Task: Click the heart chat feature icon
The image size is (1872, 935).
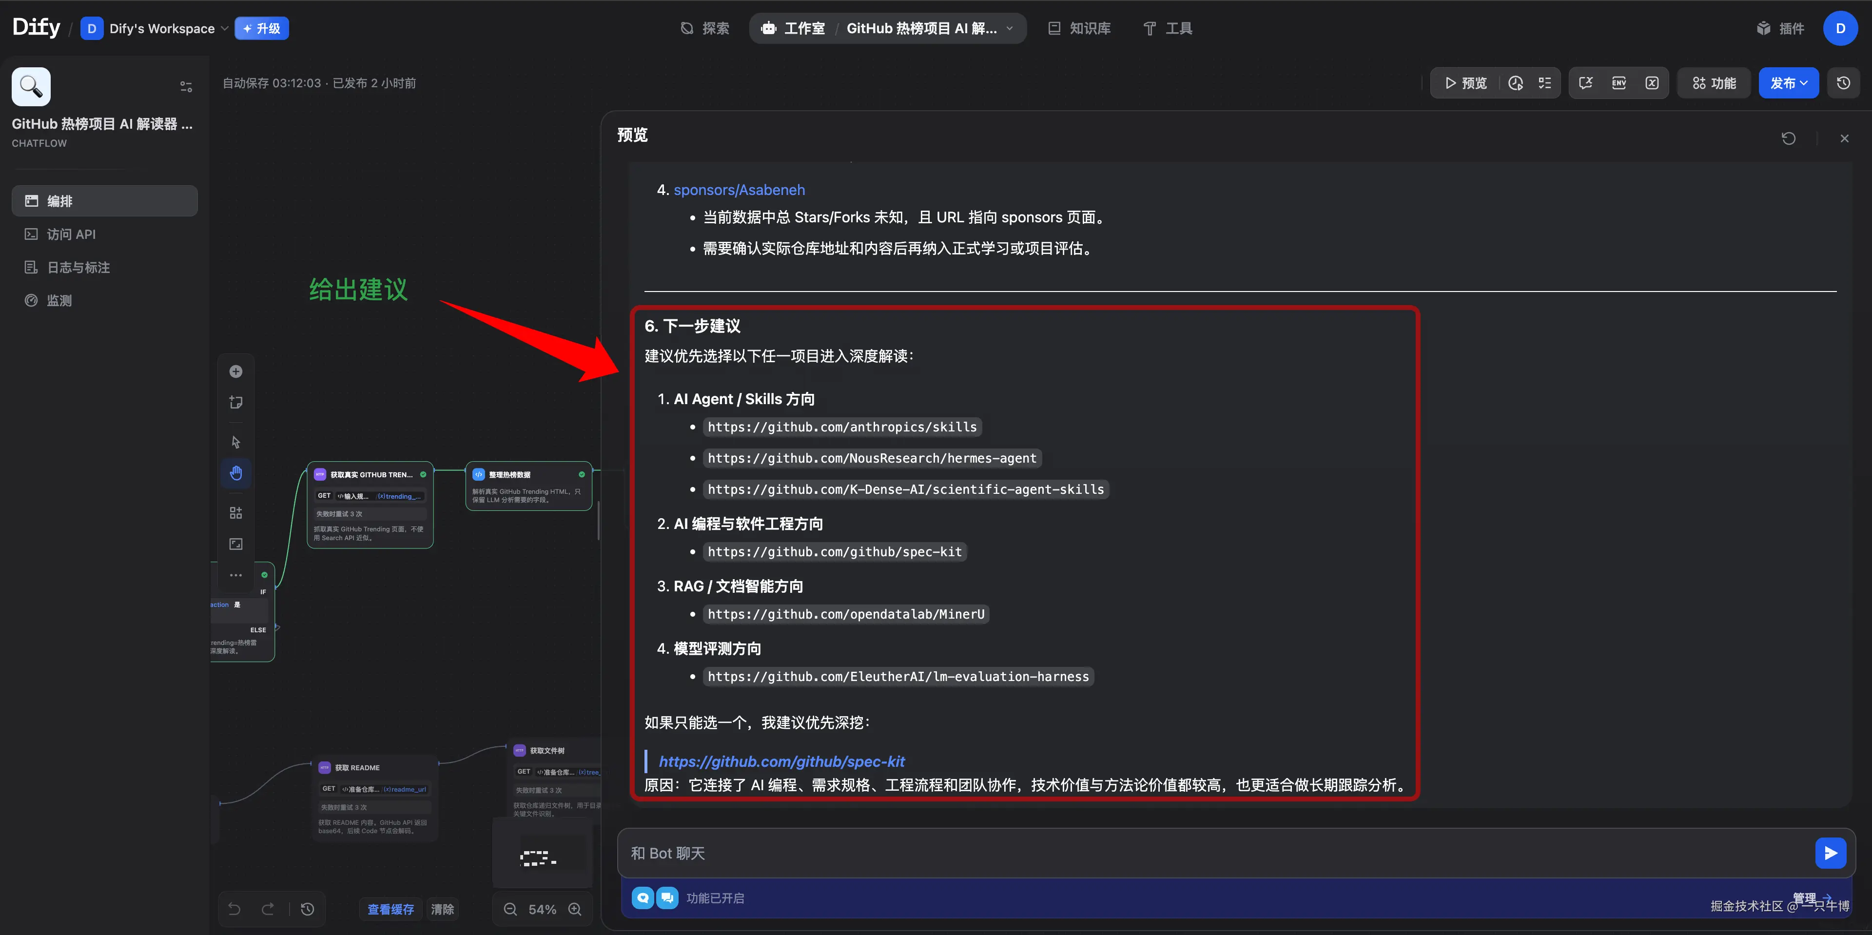Action: point(643,898)
